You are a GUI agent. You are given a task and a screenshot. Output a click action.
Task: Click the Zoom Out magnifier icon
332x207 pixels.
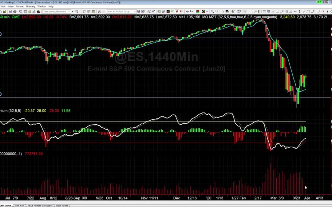tap(217, 11)
